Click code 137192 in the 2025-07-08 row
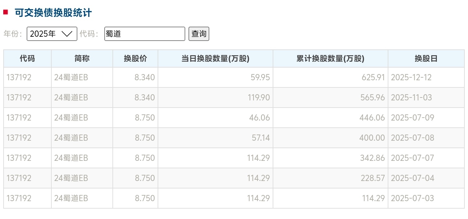The width and height of the screenshot is (468, 219). pyautogui.click(x=19, y=138)
